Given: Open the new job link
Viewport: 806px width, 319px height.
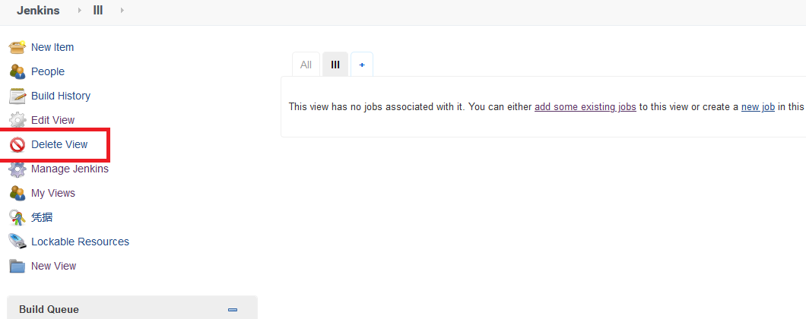Looking at the screenshot, I should (x=757, y=107).
